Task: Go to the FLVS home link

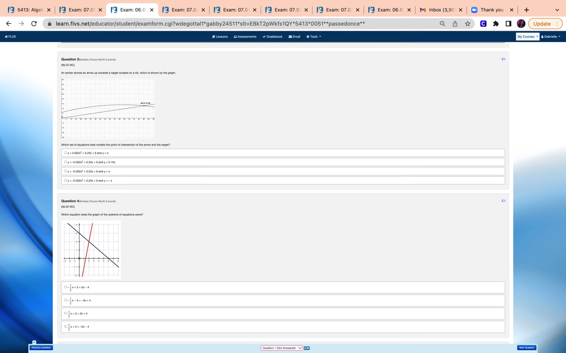Action: (10, 36)
